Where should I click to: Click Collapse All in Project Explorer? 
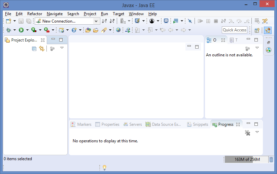(34, 49)
